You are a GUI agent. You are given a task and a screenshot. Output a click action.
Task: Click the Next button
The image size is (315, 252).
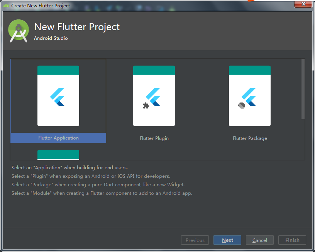[227, 240]
